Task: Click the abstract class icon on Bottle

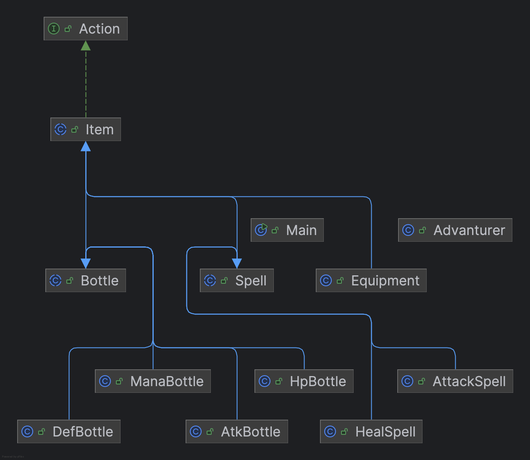Action: 55,280
